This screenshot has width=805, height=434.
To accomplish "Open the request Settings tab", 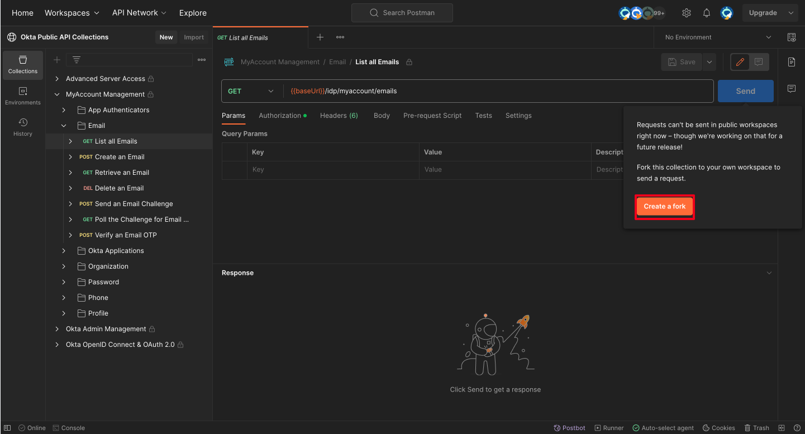I will click(518, 116).
